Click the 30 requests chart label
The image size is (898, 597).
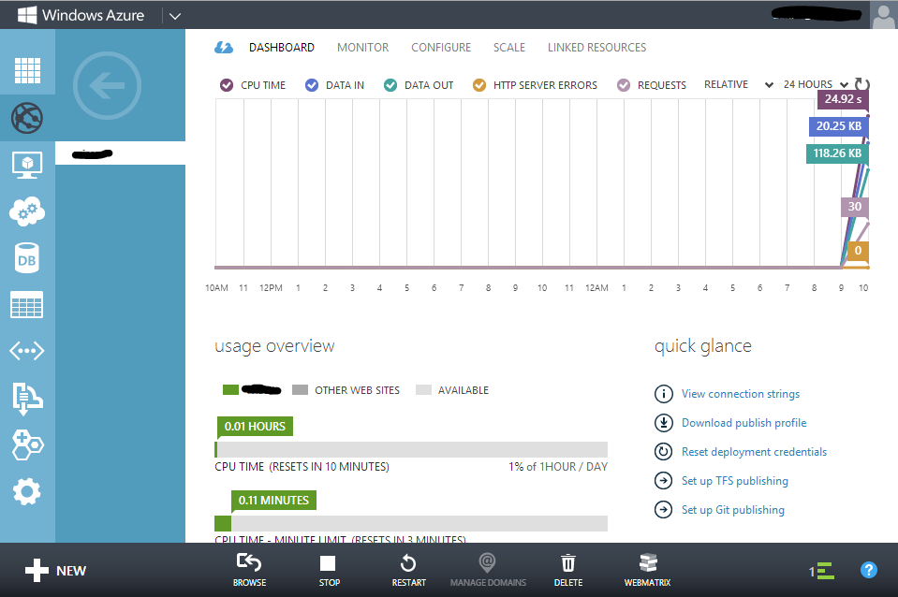pyautogui.click(x=855, y=207)
